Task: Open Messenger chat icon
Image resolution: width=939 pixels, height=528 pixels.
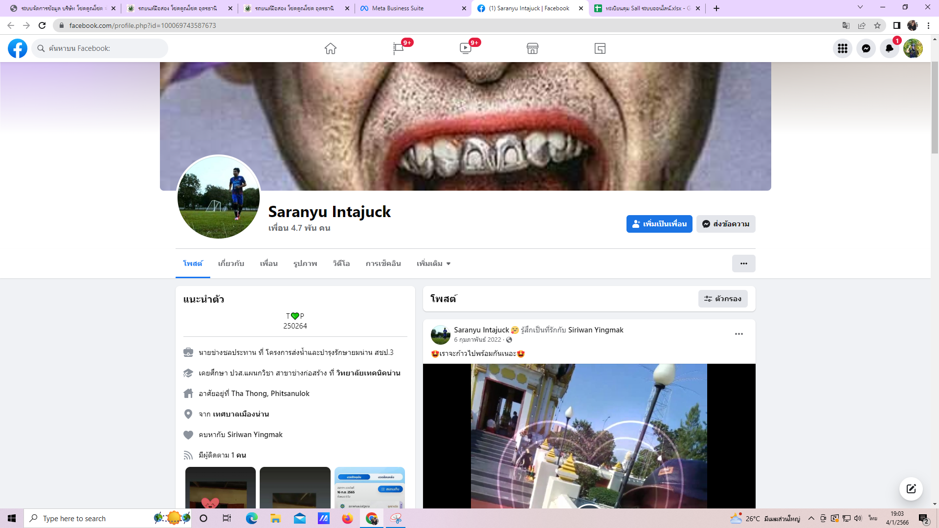Action: pyautogui.click(x=866, y=48)
